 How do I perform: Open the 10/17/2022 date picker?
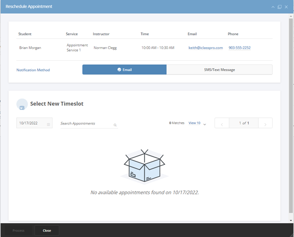coord(34,123)
